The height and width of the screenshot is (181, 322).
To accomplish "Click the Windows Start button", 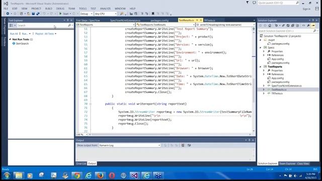I will pyautogui.click(x=7, y=175).
